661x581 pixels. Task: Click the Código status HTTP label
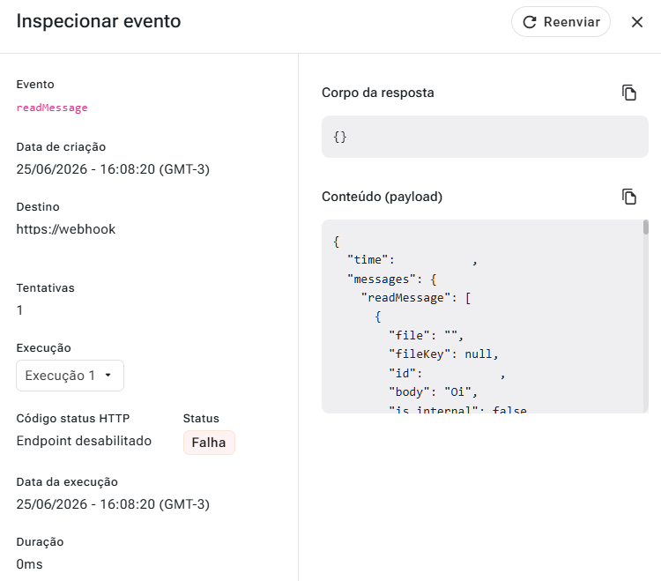73,418
